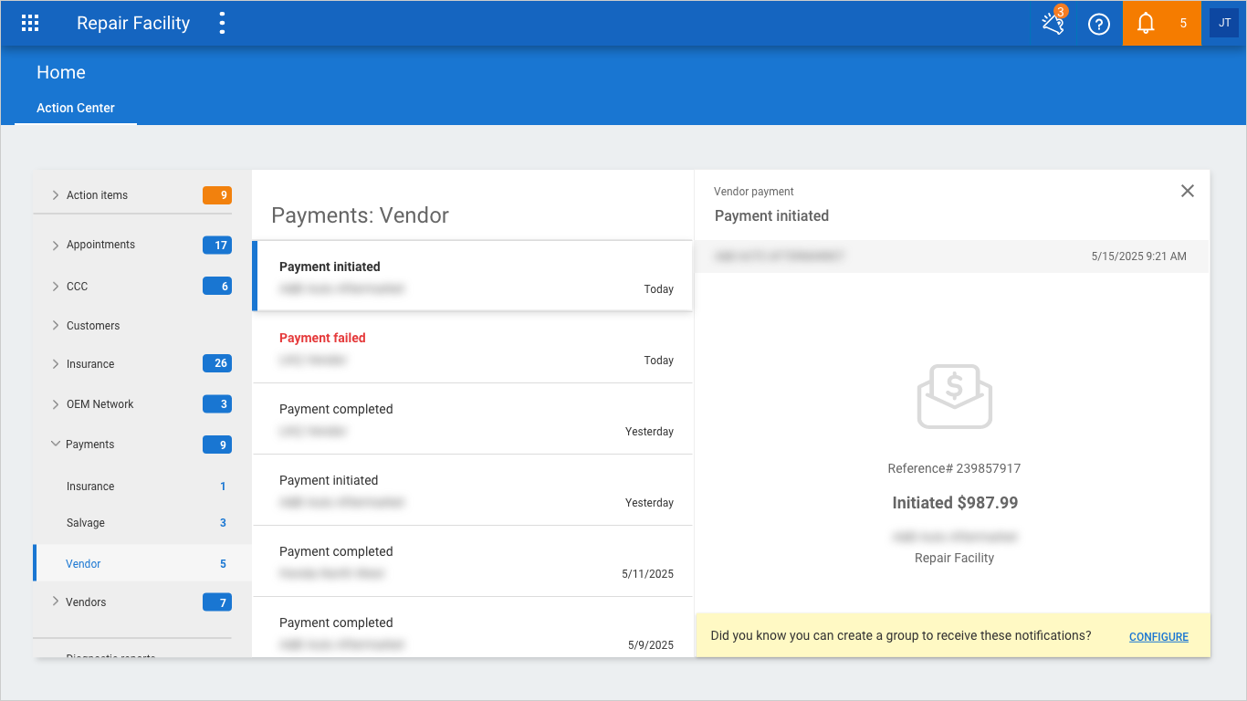The image size is (1247, 701).
Task: Click the Action items count badge 9
Action: click(217, 195)
